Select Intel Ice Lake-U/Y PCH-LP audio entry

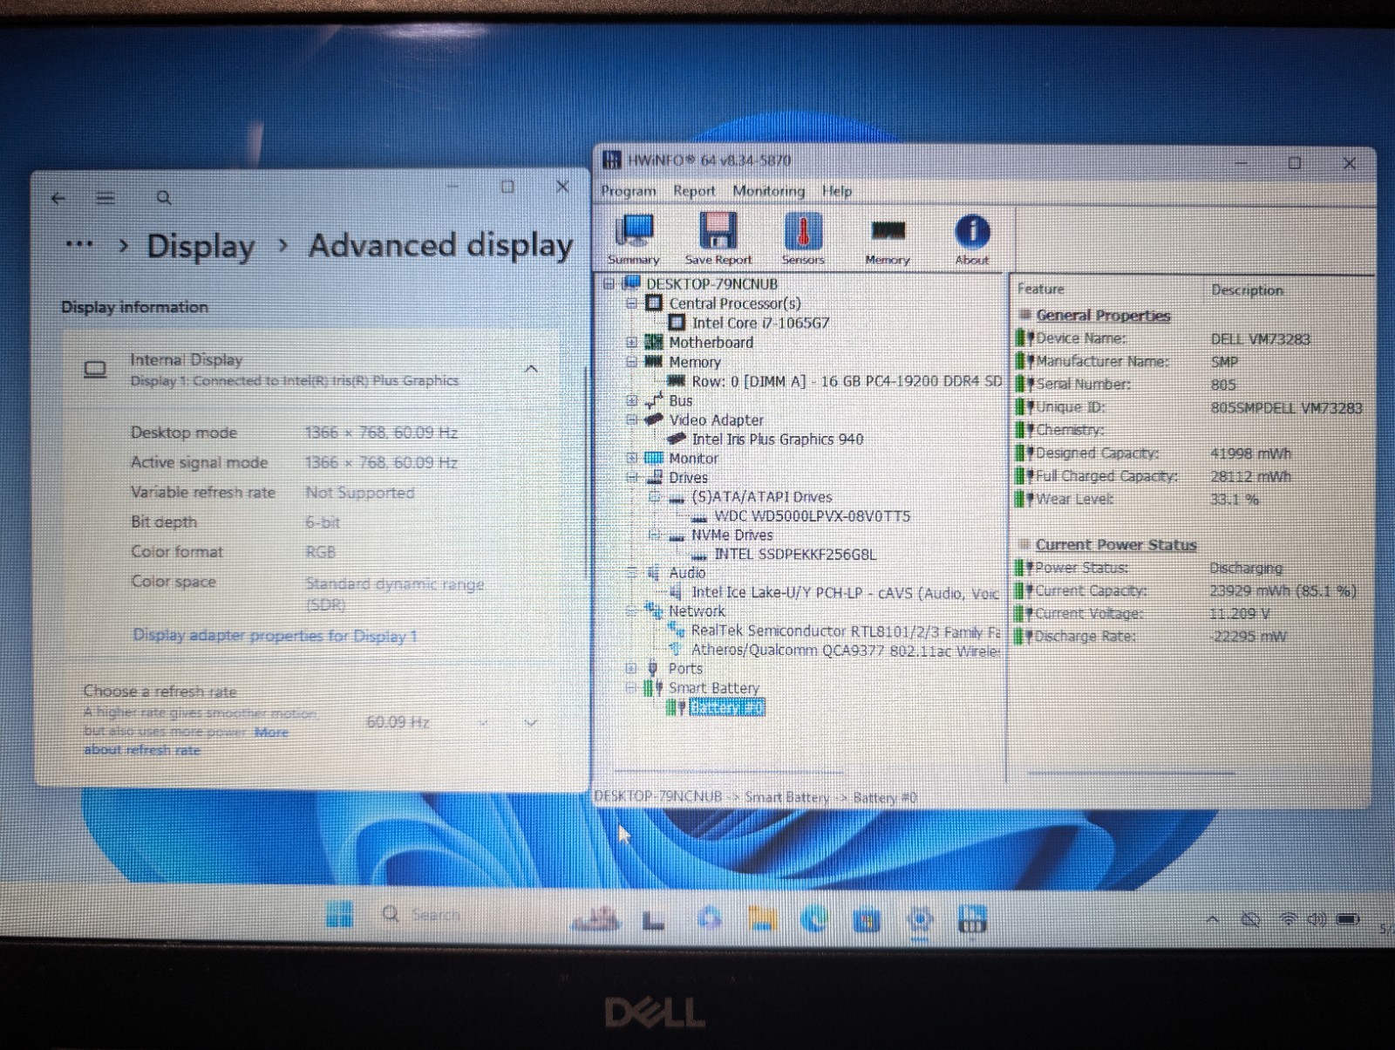click(x=845, y=592)
